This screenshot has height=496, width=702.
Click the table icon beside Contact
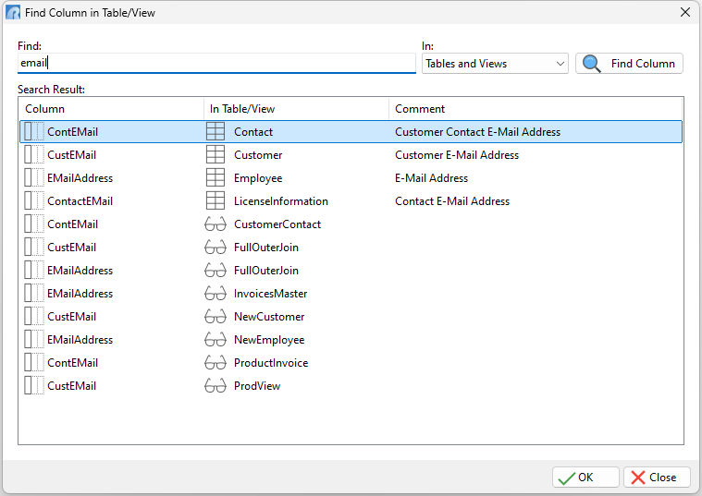(215, 131)
